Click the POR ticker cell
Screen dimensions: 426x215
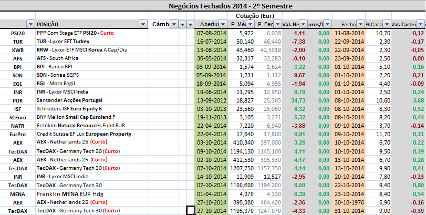click(18, 101)
